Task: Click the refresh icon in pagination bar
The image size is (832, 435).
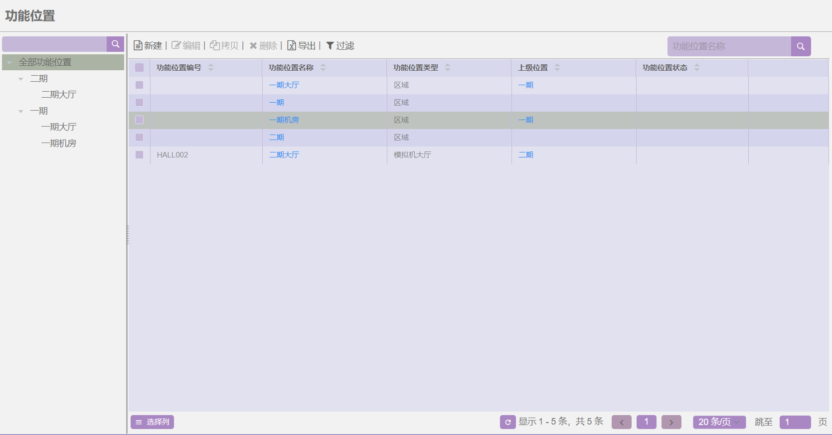Action: (x=508, y=422)
